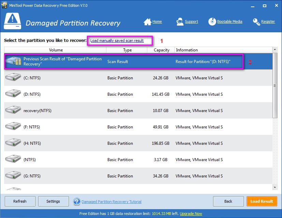Click Load manually saved scan result link
282x218 pixels.
[117, 41]
